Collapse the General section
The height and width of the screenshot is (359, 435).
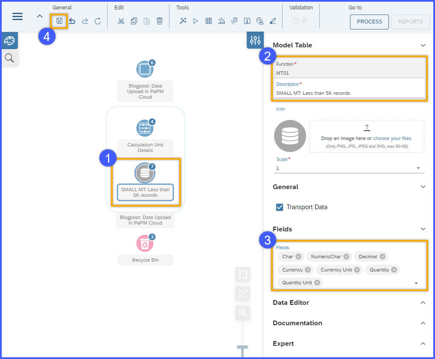[423, 187]
